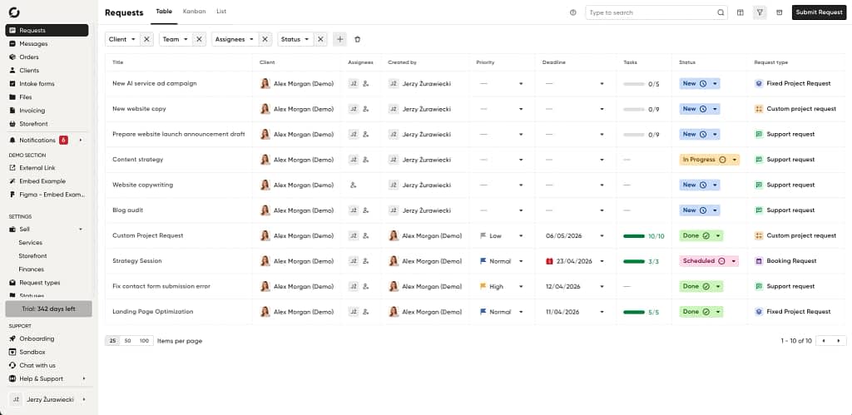Click the app logo at top left
Viewport: 852px width, 415px height.
pos(15,12)
